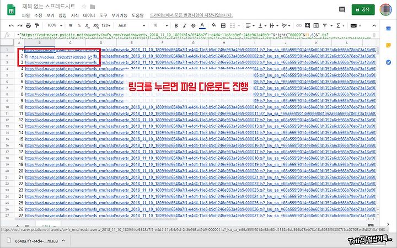Open the 수정 menu
Image resolution: width=397 pixels, height=248 pixels.
click(x=38, y=15)
